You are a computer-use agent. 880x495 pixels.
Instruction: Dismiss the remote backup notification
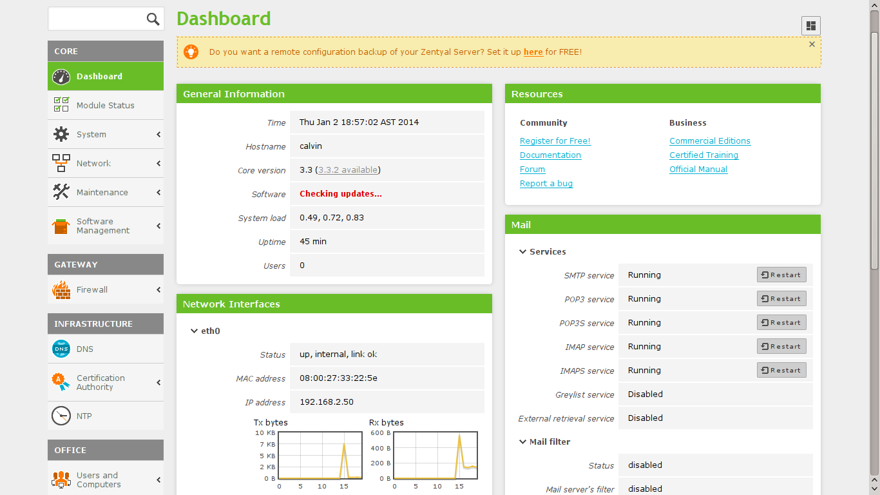(812, 44)
